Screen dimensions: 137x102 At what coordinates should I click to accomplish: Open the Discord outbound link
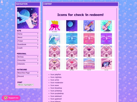(28, 76)
